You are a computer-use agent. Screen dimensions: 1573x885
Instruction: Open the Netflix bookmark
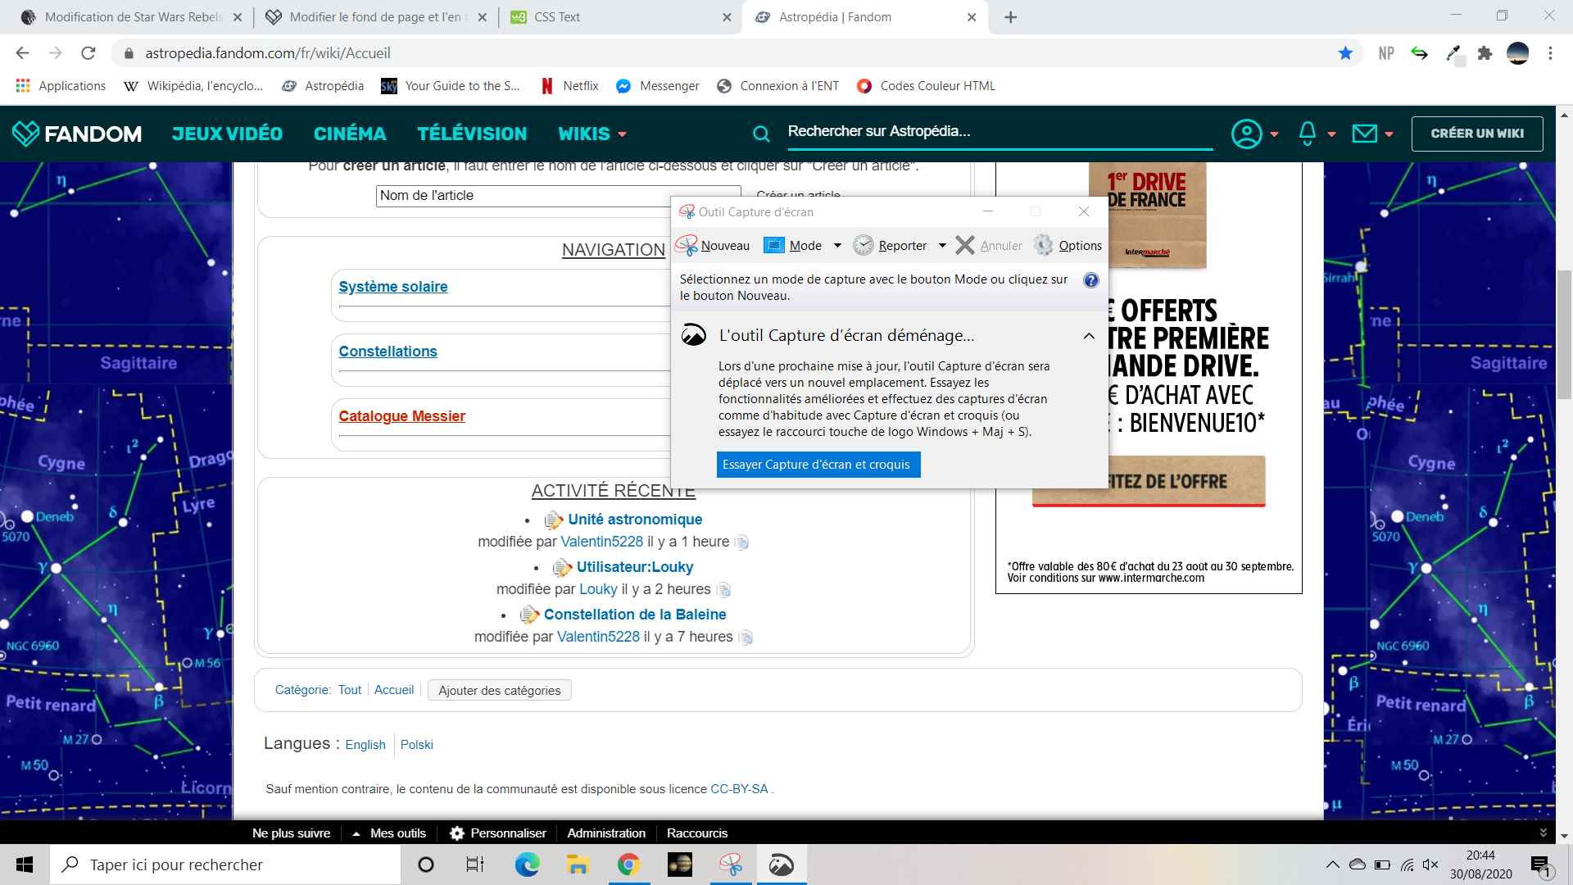click(569, 86)
